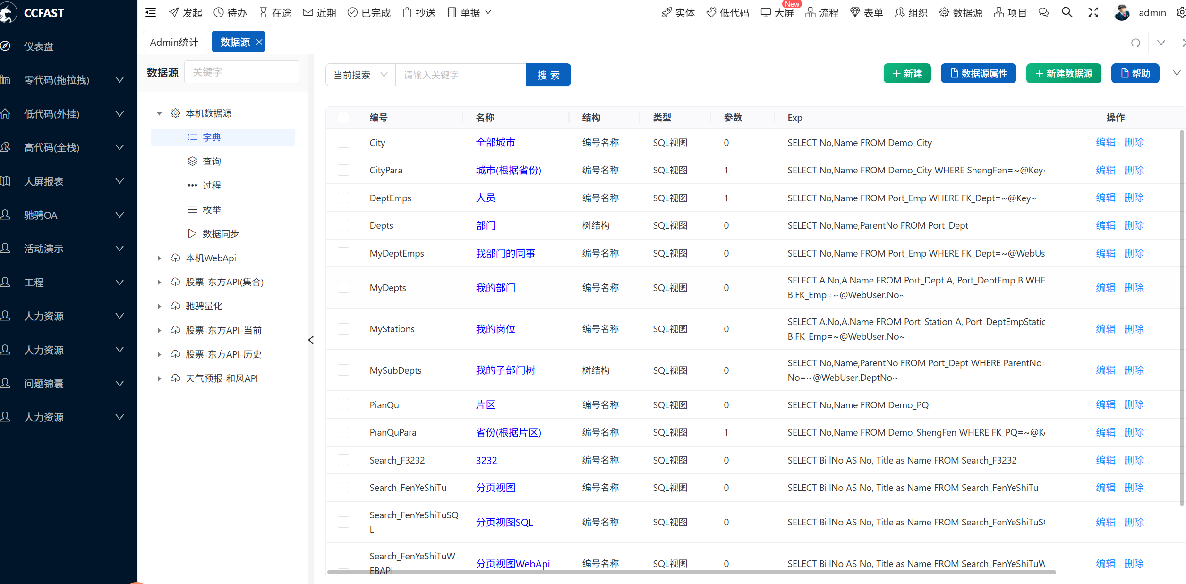Click cloud icon beside 天气预报-和风API
This screenshot has width=1186, height=584.
175,378
